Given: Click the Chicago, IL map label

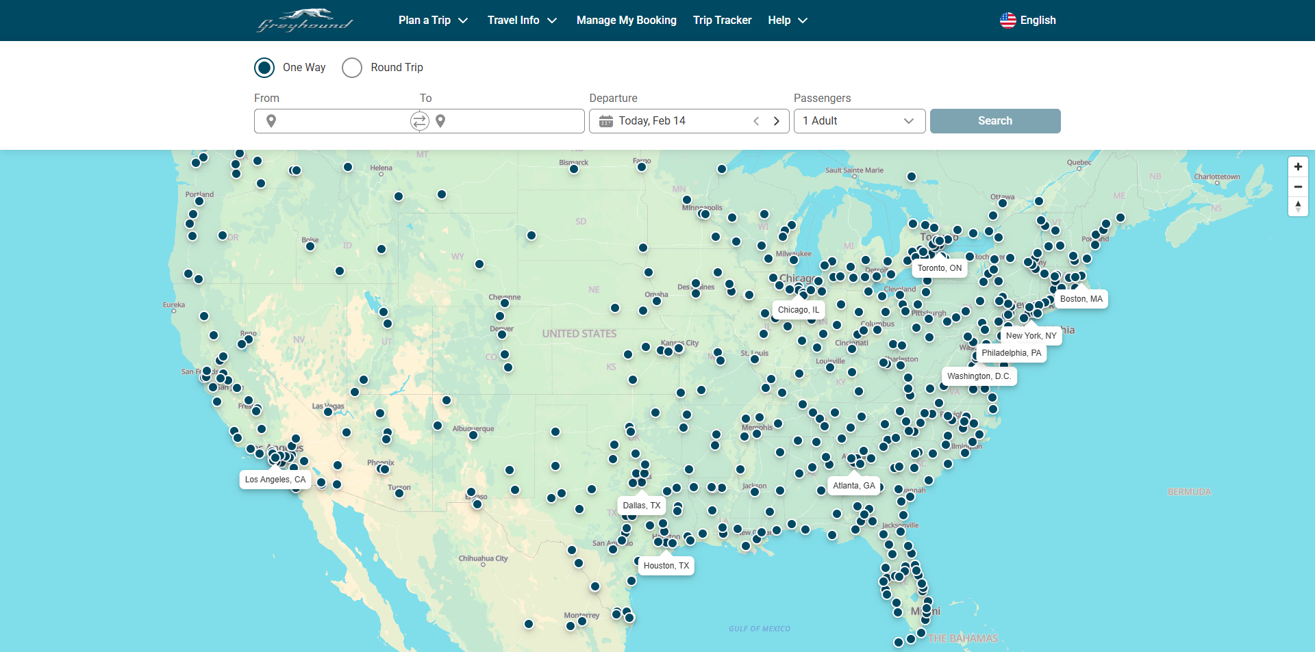Looking at the screenshot, I should point(798,310).
